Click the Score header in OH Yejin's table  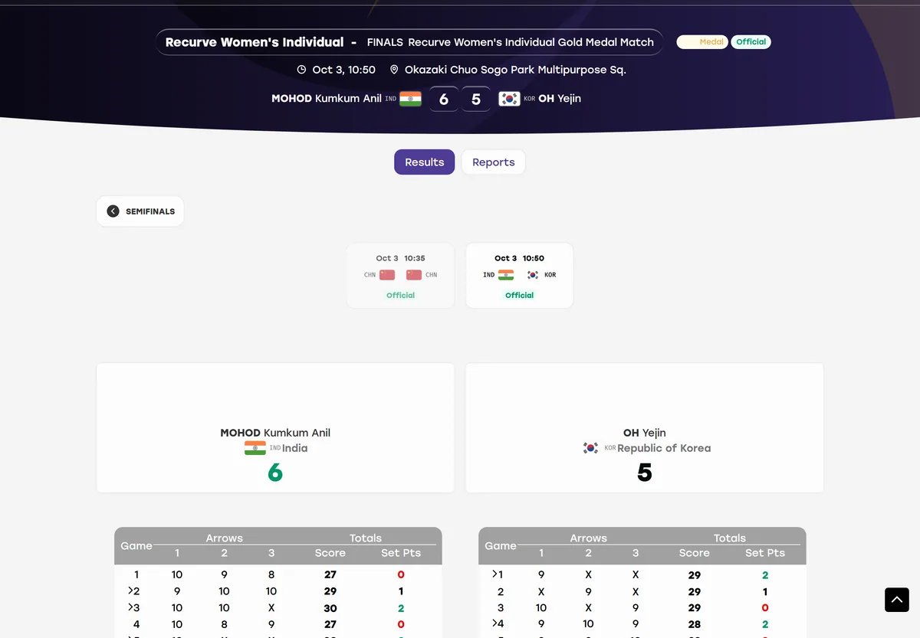[695, 553]
